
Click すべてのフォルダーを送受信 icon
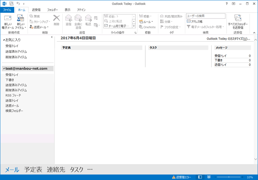(x=238, y=18)
